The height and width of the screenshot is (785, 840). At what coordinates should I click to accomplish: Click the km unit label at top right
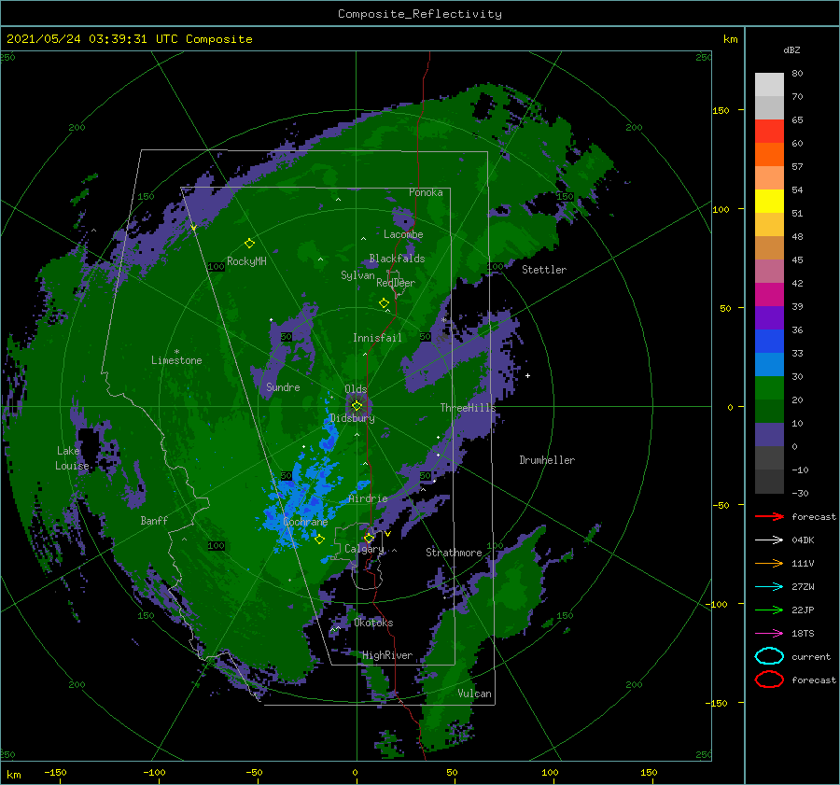tap(730, 39)
